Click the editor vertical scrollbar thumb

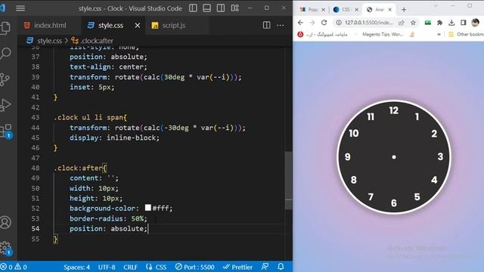click(288, 181)
